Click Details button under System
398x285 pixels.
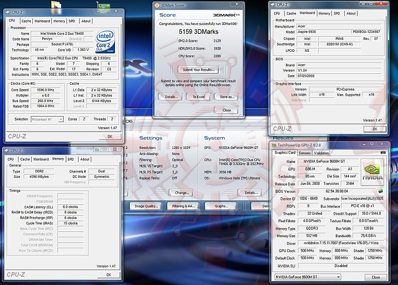tap(251, 193)
